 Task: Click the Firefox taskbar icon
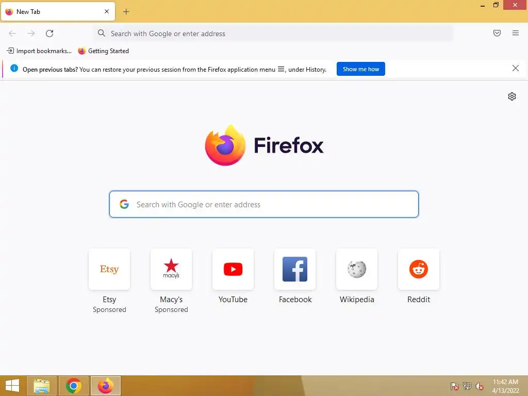point(105,386)
